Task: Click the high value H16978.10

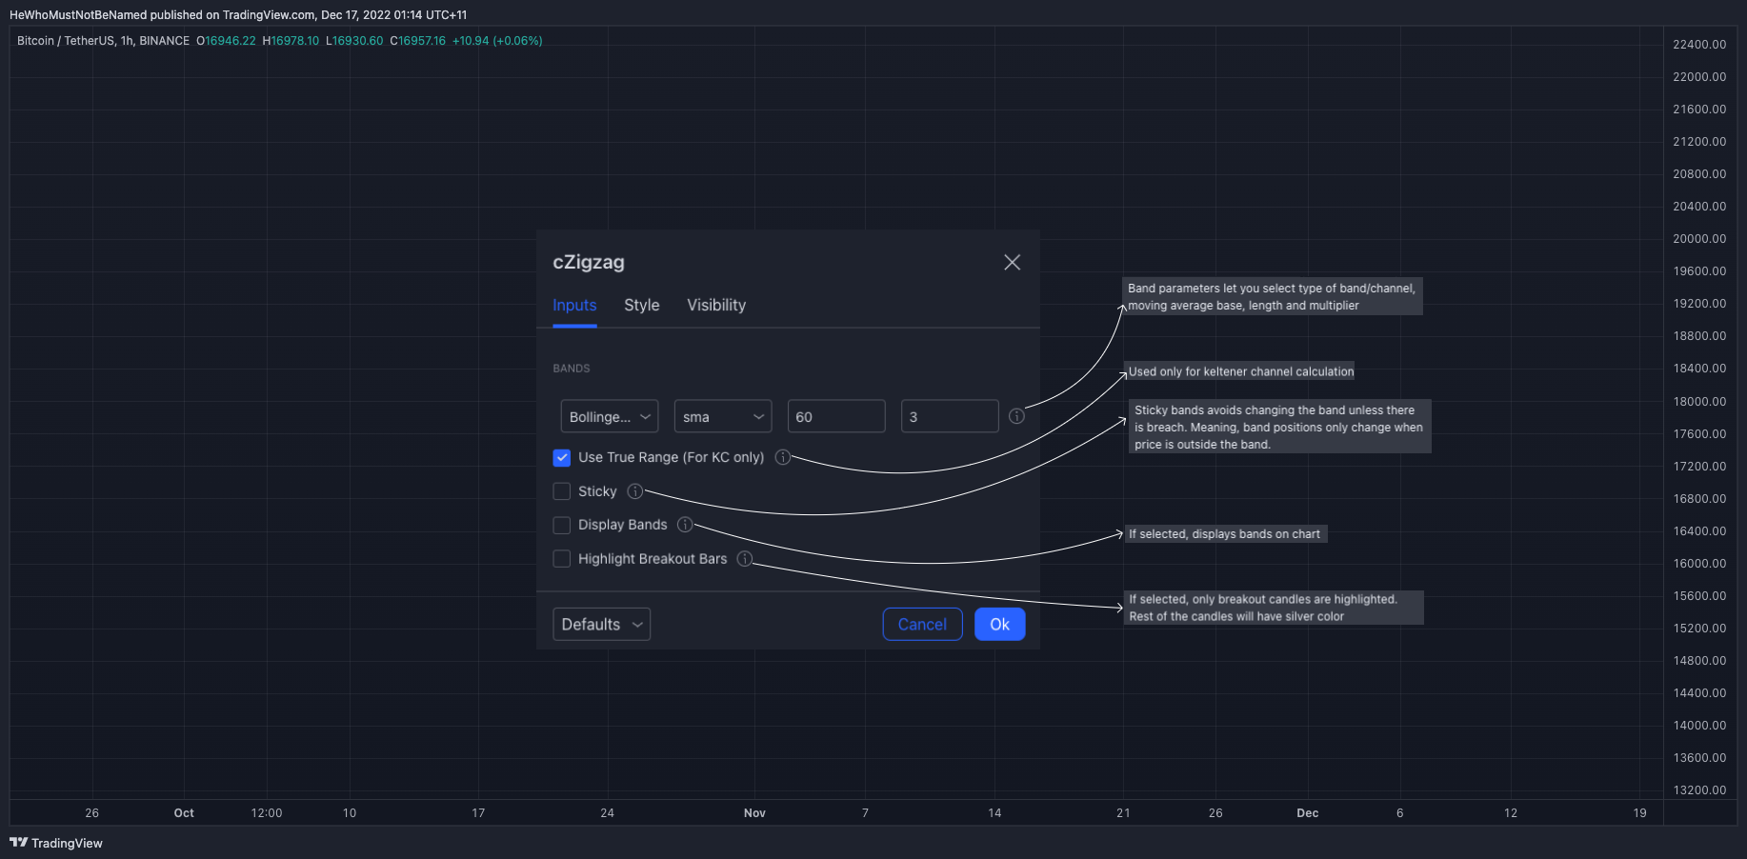Action: tap(291, 41)
